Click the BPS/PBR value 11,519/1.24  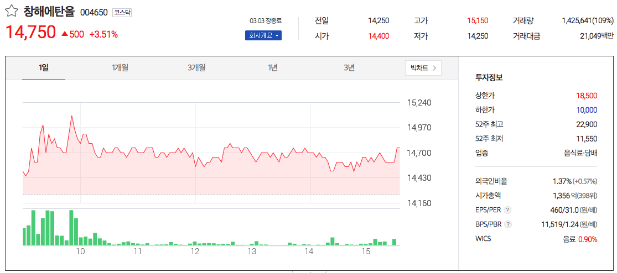pyautogui.click(x=560, y=225)
